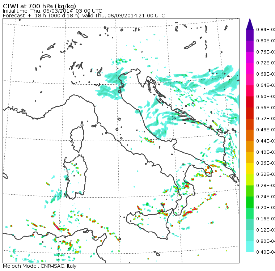Screen dimensions: 275x271
Task: Click the legend value 0.48E-03
Action: [x=266, y=130]
